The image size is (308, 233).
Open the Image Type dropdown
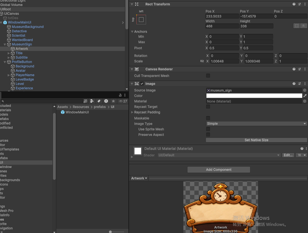[256, 124]
